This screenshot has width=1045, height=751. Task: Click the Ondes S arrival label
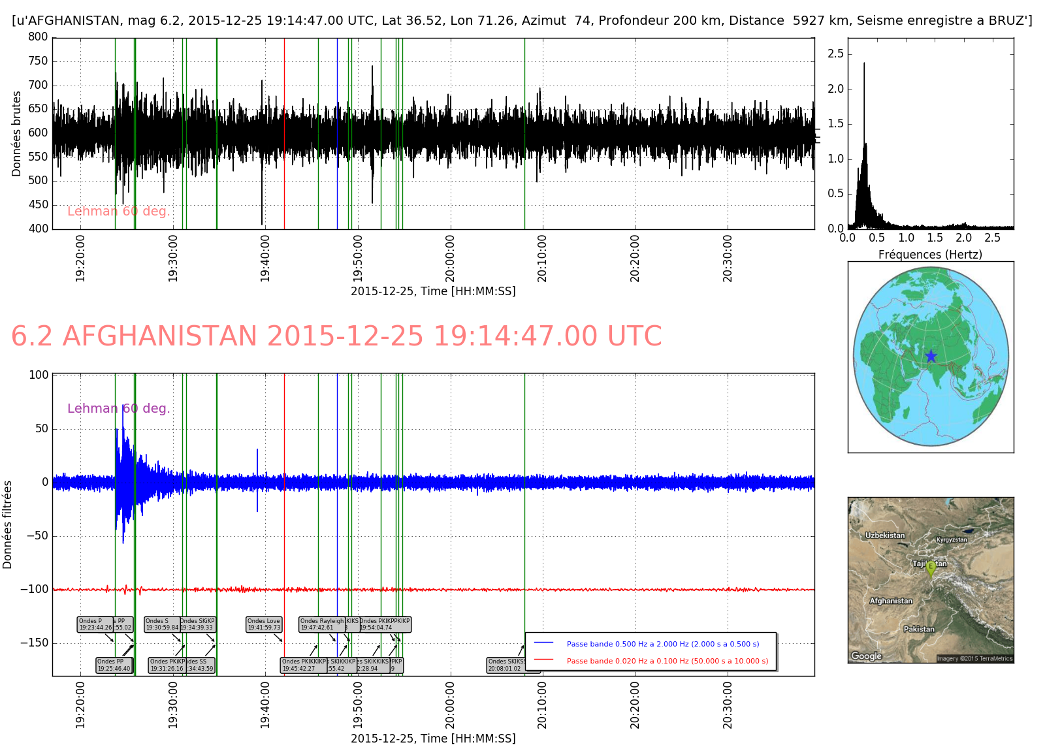pyautogui.click(x=162, y=624)
